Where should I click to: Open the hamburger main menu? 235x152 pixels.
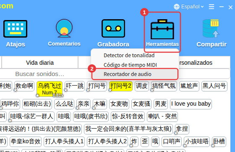[x=211, y=7]
